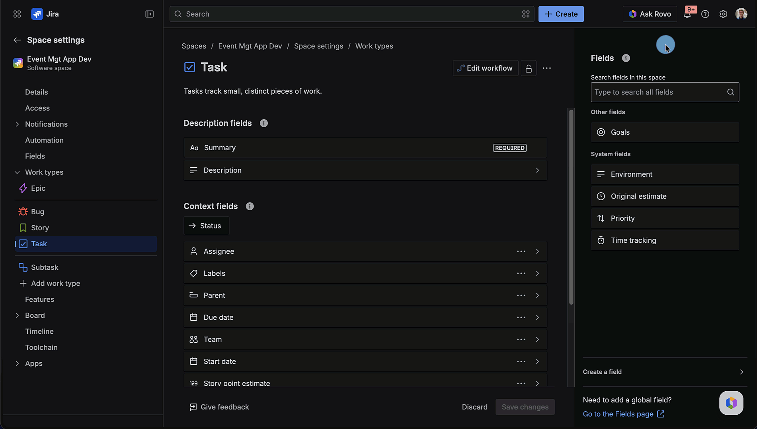Open the app switcher grid icon

pyautogui.click(x=17, y=14)
